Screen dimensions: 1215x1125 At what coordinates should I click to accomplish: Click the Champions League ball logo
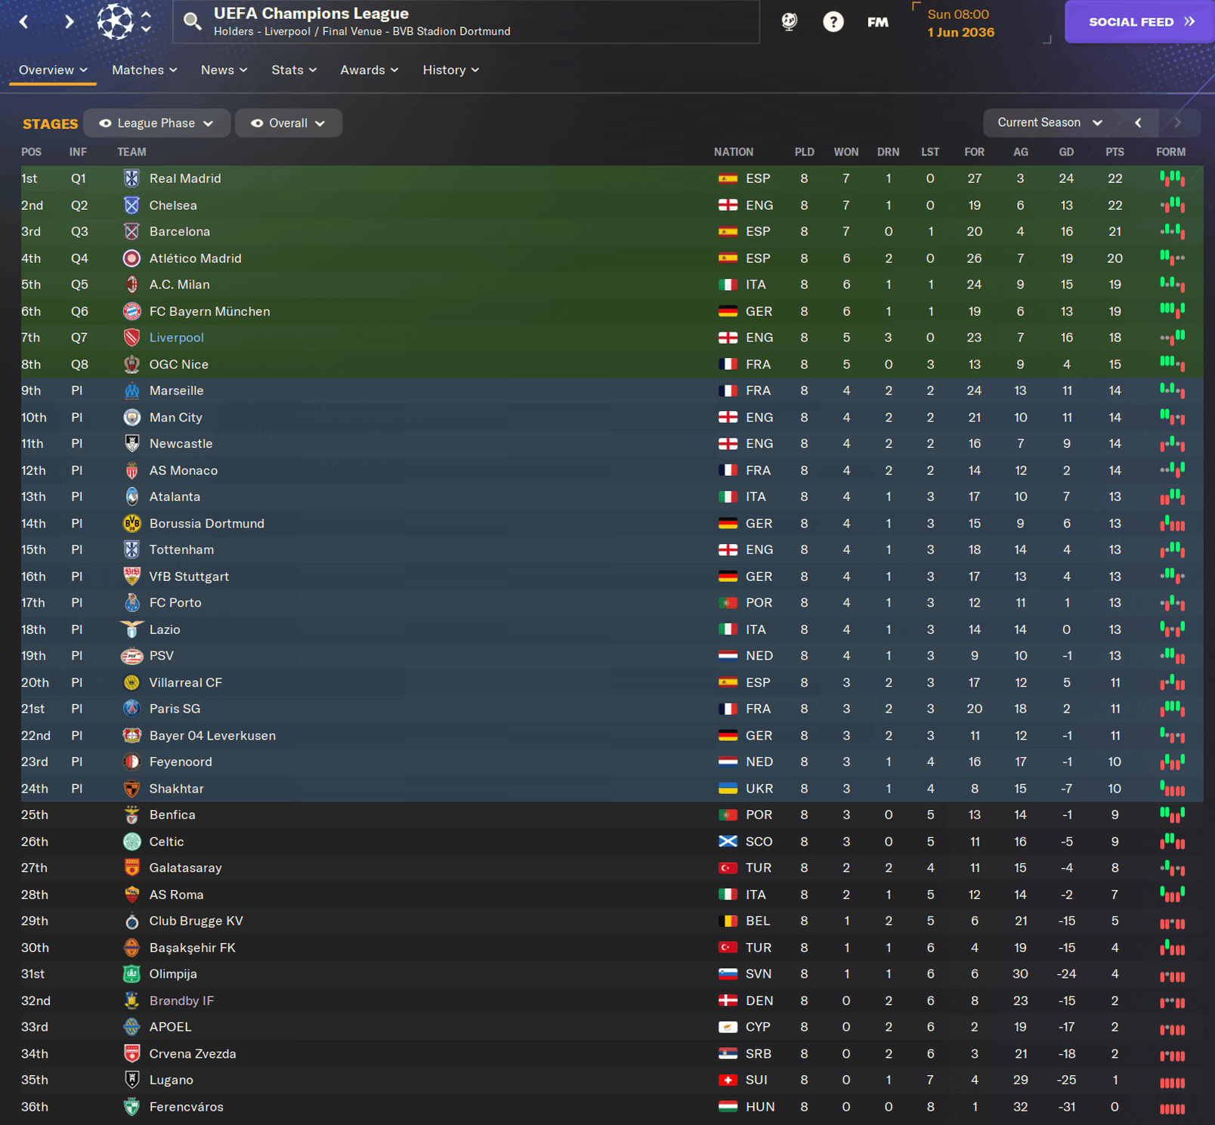click(115, 21)
